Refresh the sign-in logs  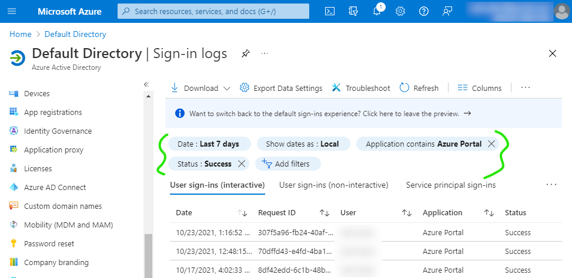tap(419, 88)
